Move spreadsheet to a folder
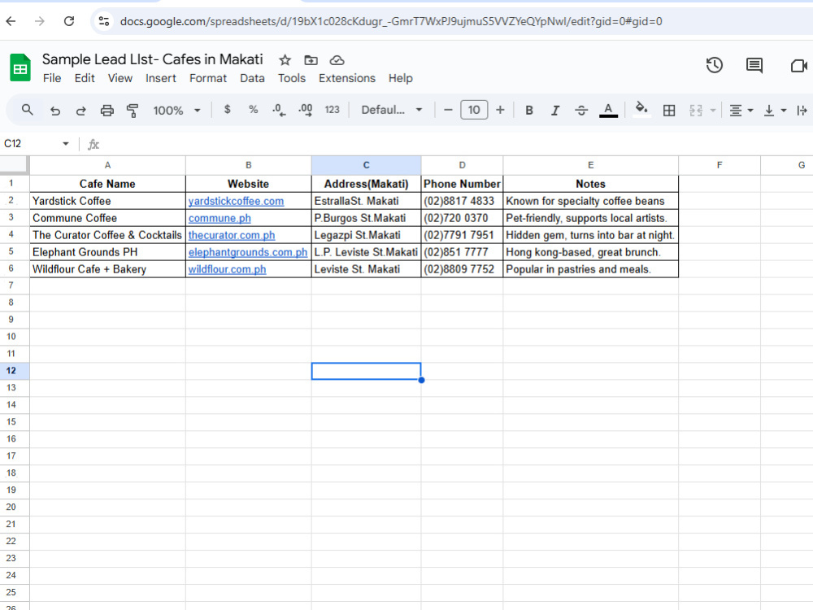Screen dimensions: 813x610 tap(311, 60)
